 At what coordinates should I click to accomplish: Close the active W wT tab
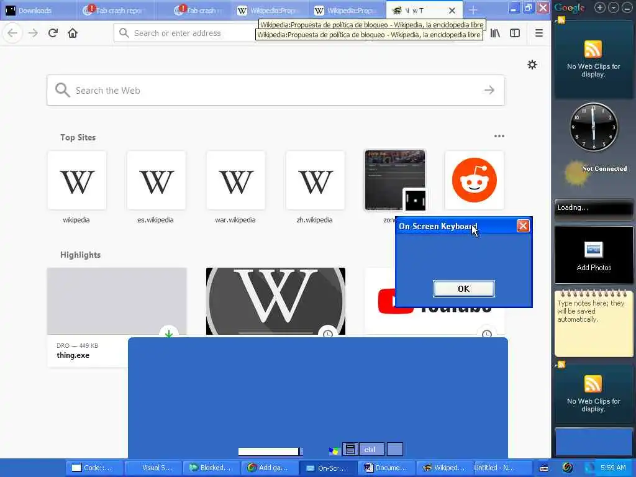(452, 11)
